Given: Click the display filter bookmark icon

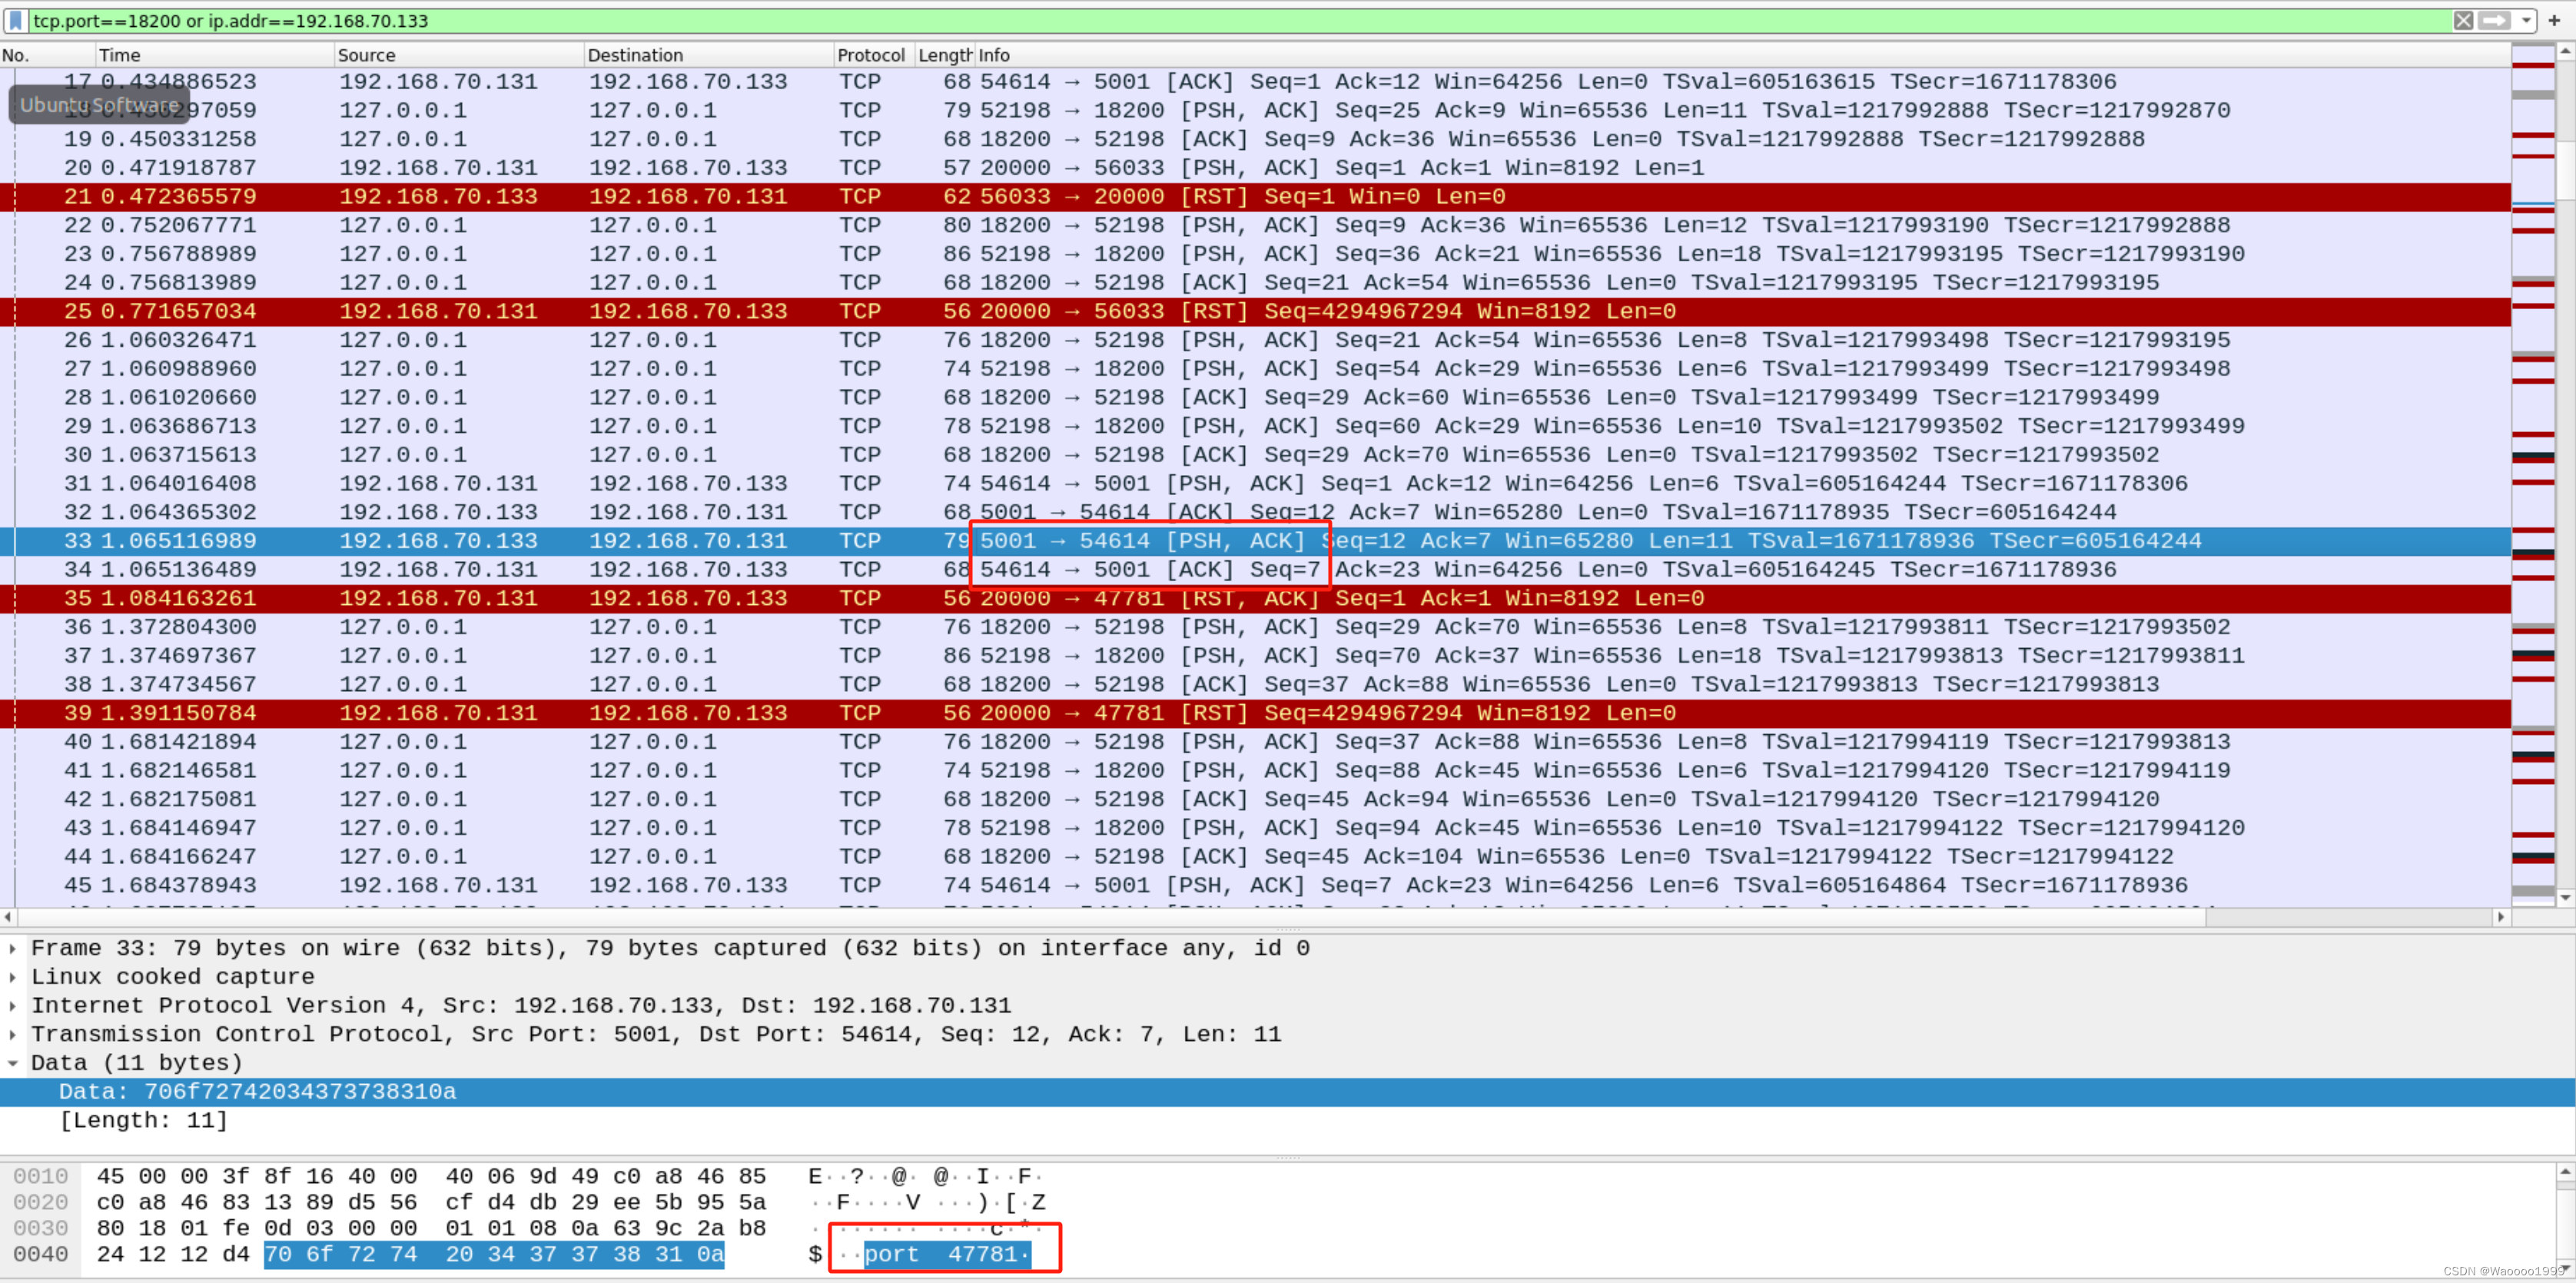Looking at the screenshot, I should click(15, 20).
